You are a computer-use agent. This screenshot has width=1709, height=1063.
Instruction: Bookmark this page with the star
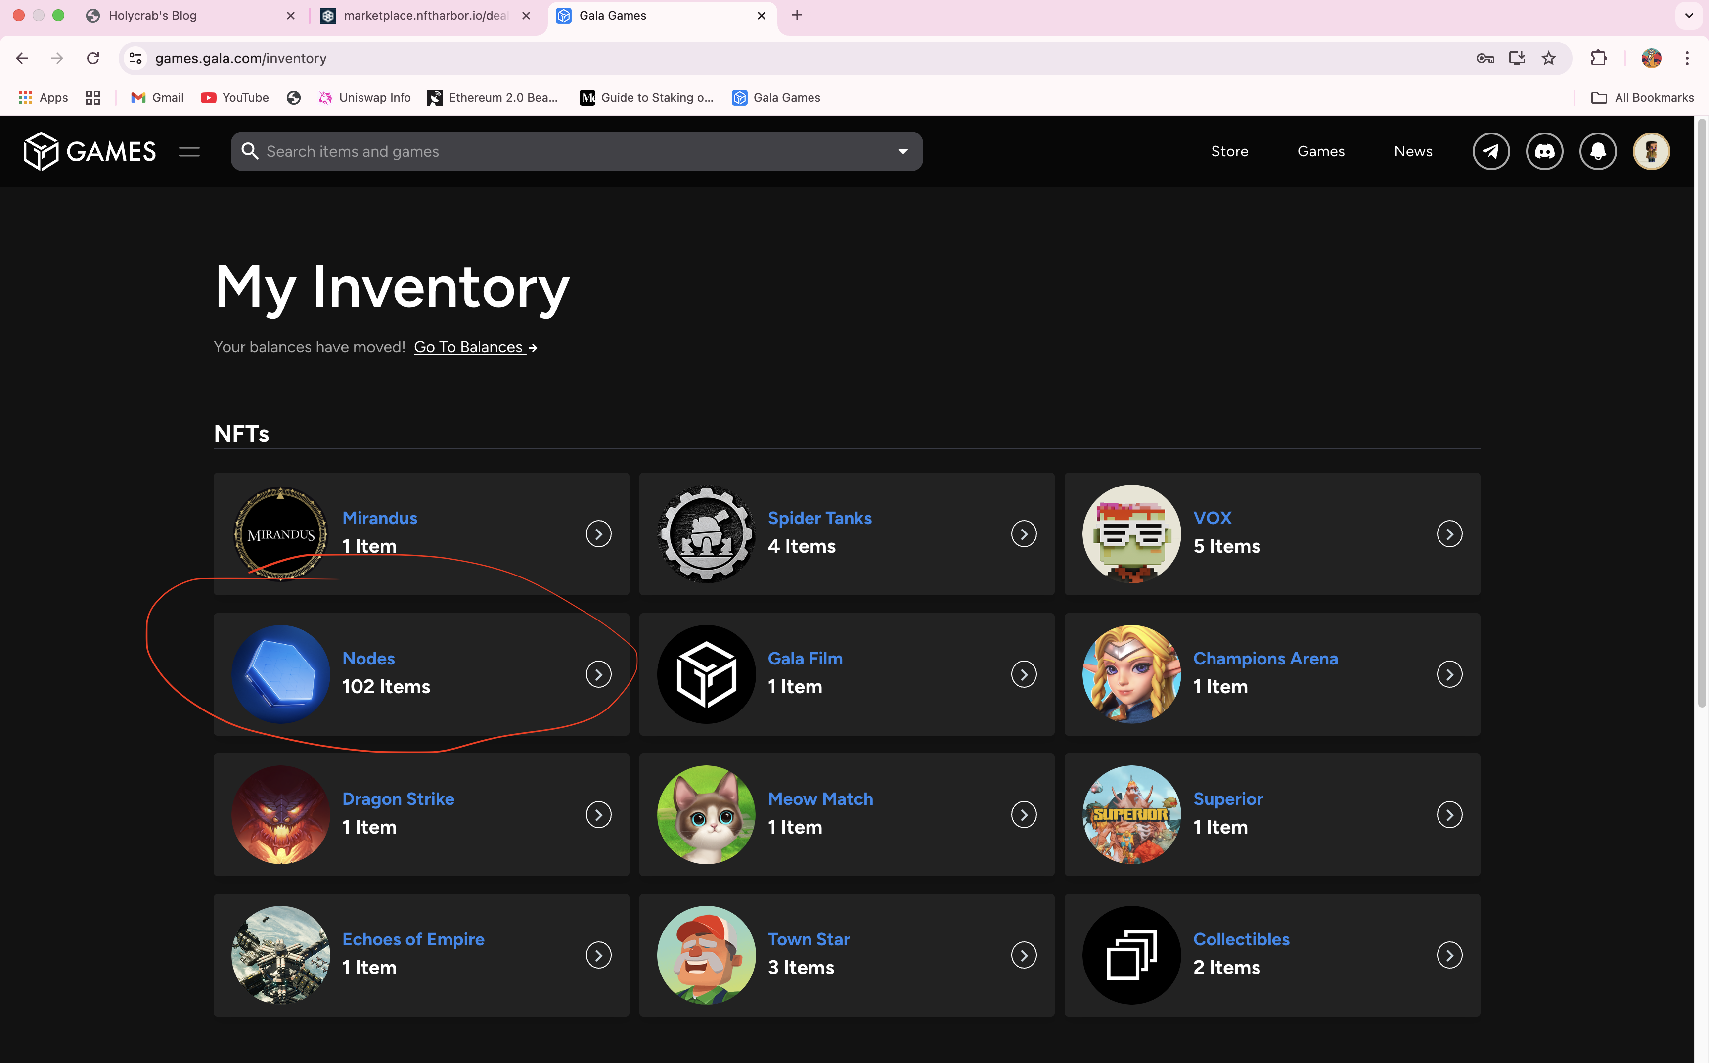point(1548,58)
